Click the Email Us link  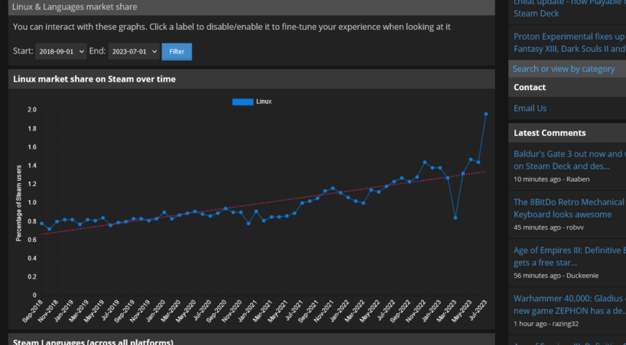[x=530, y=108]
